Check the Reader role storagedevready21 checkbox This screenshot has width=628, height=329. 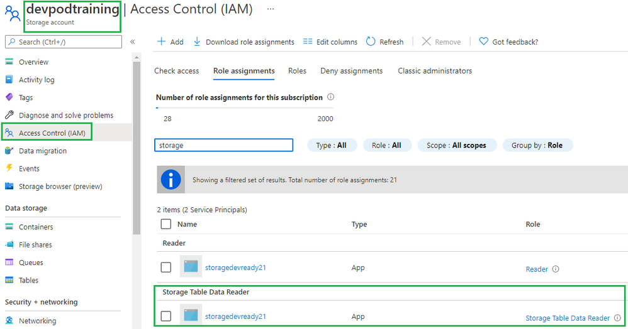coord(166,267)
